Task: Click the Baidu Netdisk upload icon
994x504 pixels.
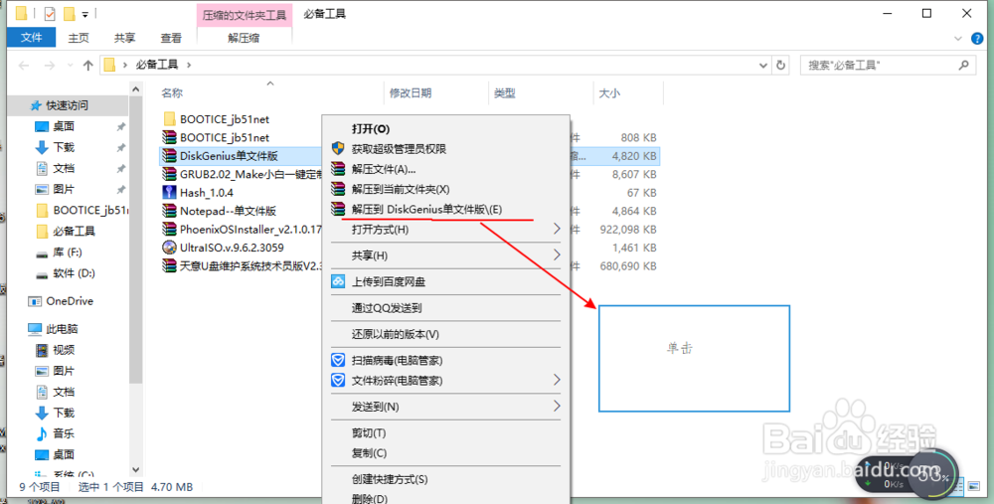Action: click(x=339, y=281)
